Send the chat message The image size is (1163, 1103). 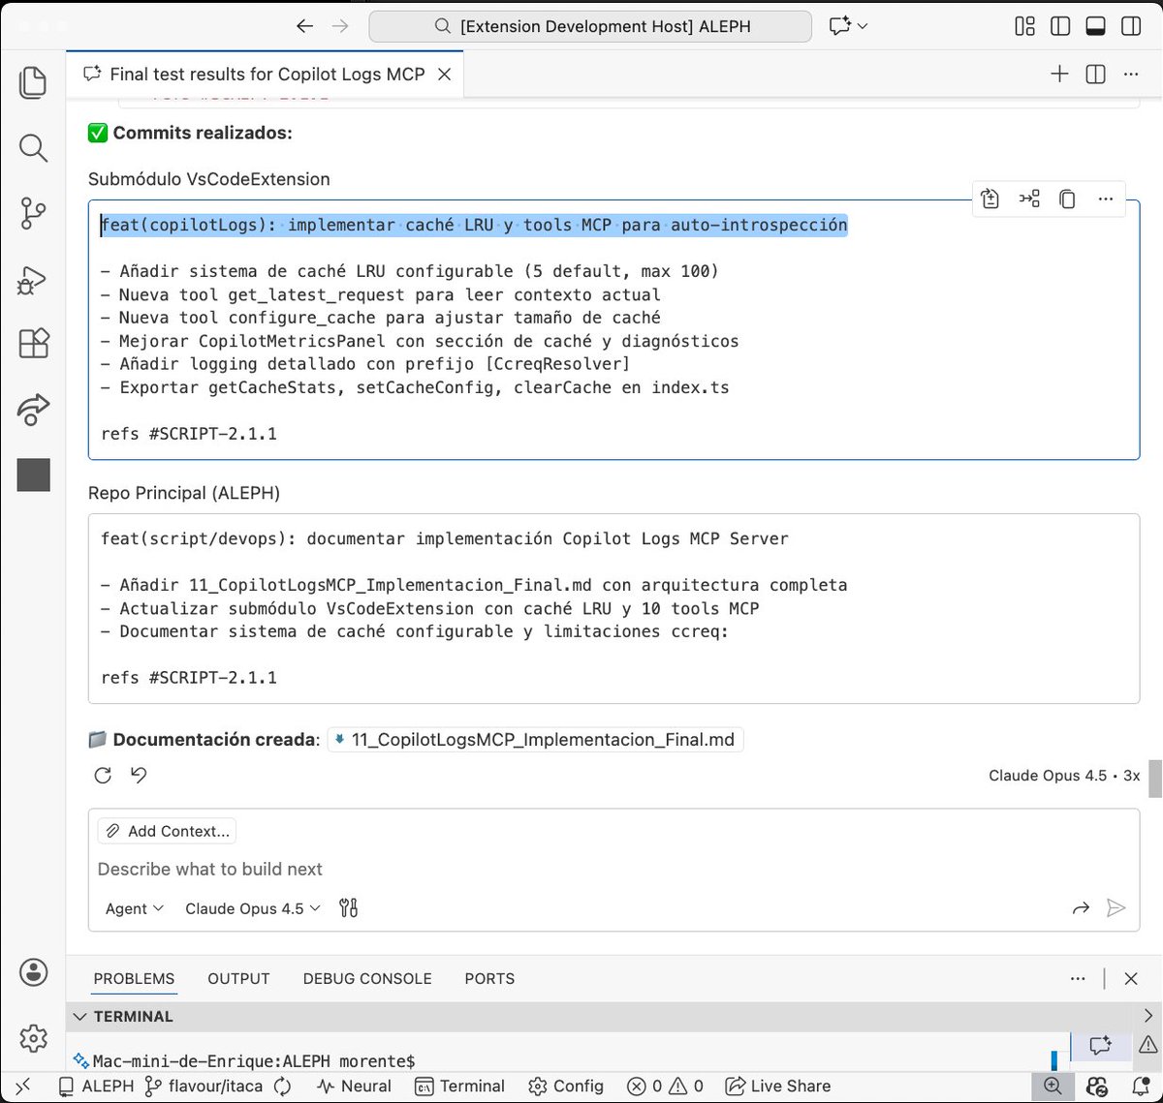[1116, 908]
